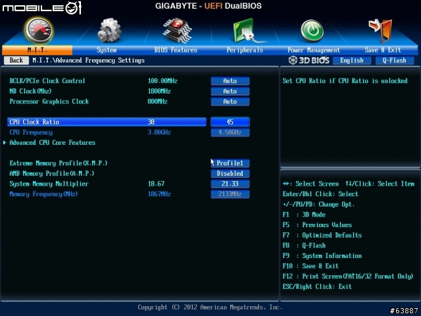The image size is (421, 316).
Task: Open BCLK/PCIe Clock Control Auto option
Action: tap(230, 81)
